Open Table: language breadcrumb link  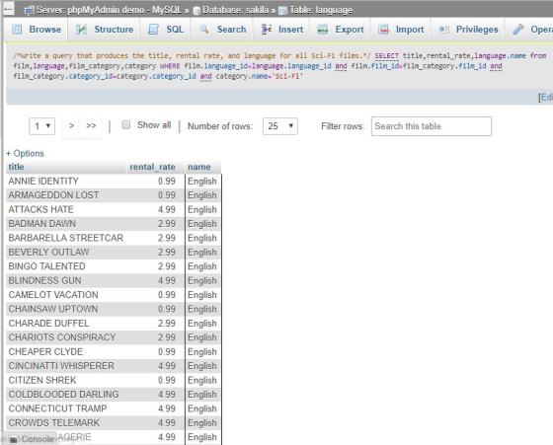pos(321,10)
